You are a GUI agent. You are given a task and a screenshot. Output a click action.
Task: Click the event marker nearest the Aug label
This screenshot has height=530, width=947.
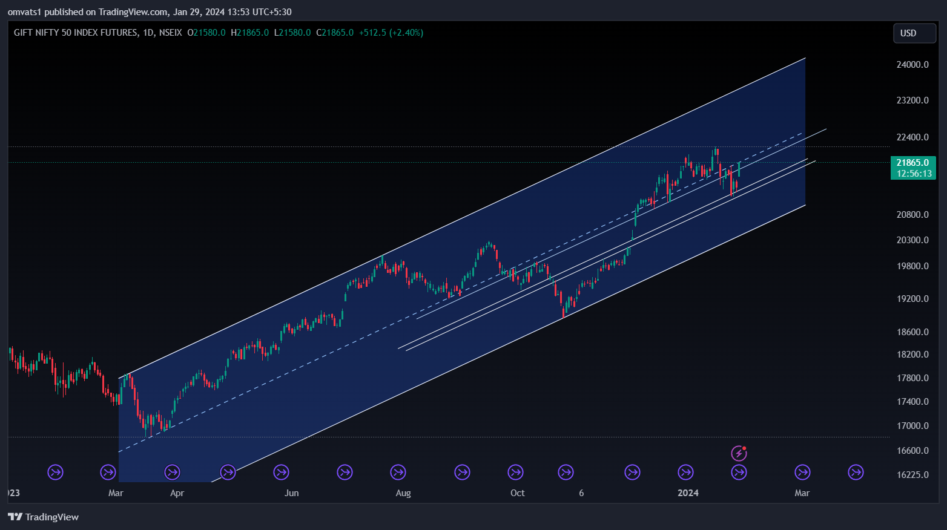(x=398, y=472)
